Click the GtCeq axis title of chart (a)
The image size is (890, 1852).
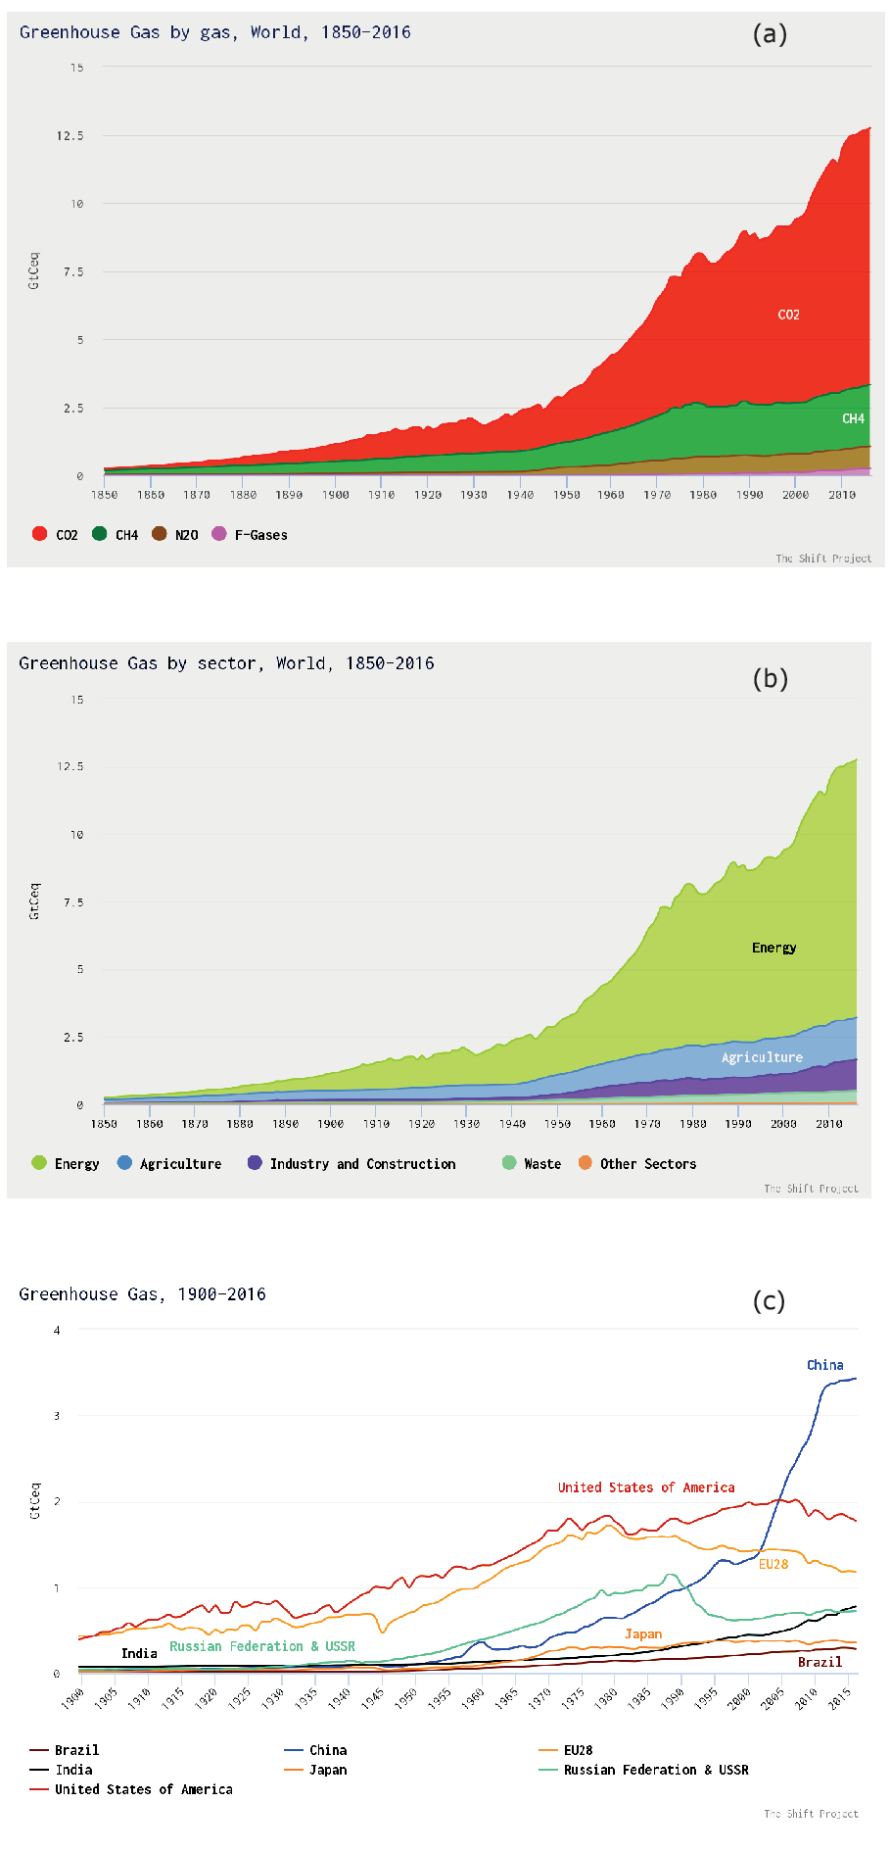pyautogui.click(x=34, y=271)
